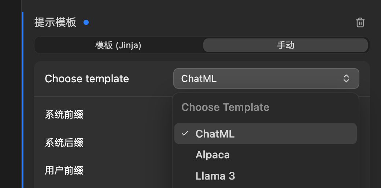Switch to the 模板 (Jinja) mode
The image size is (381, 188).
click(x=118, y=45)
